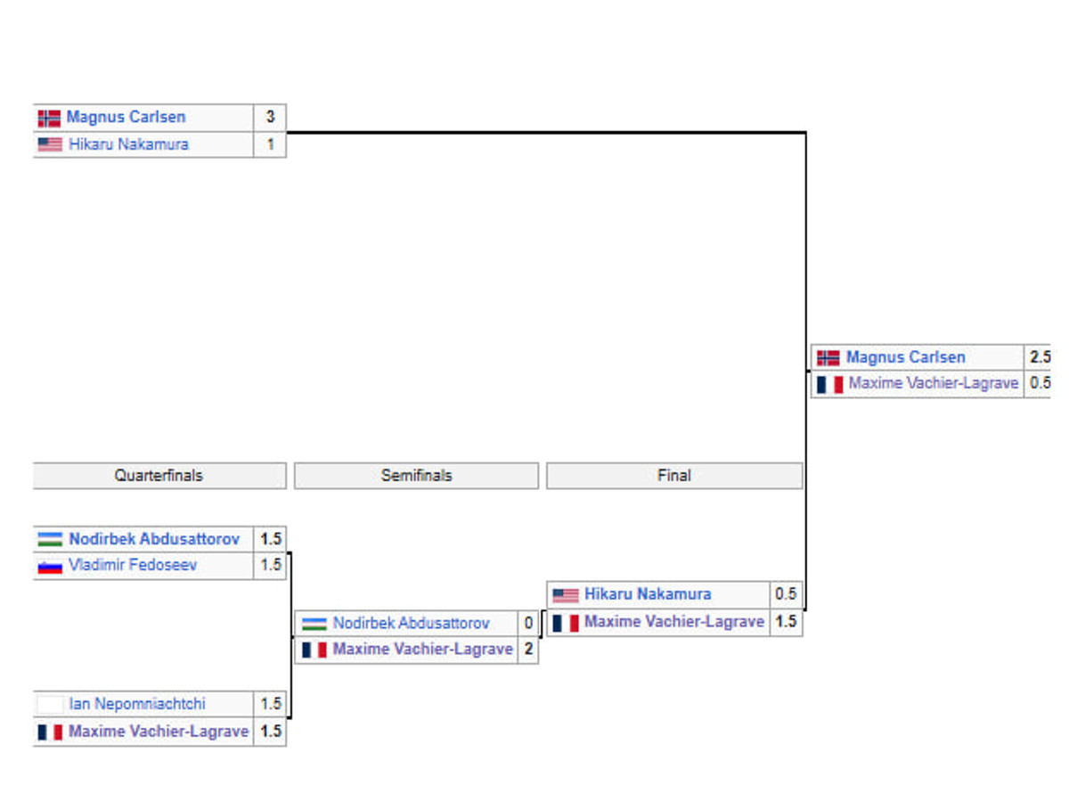Open the Ian Nepomniachtchi player link

(x=137, y=704)
